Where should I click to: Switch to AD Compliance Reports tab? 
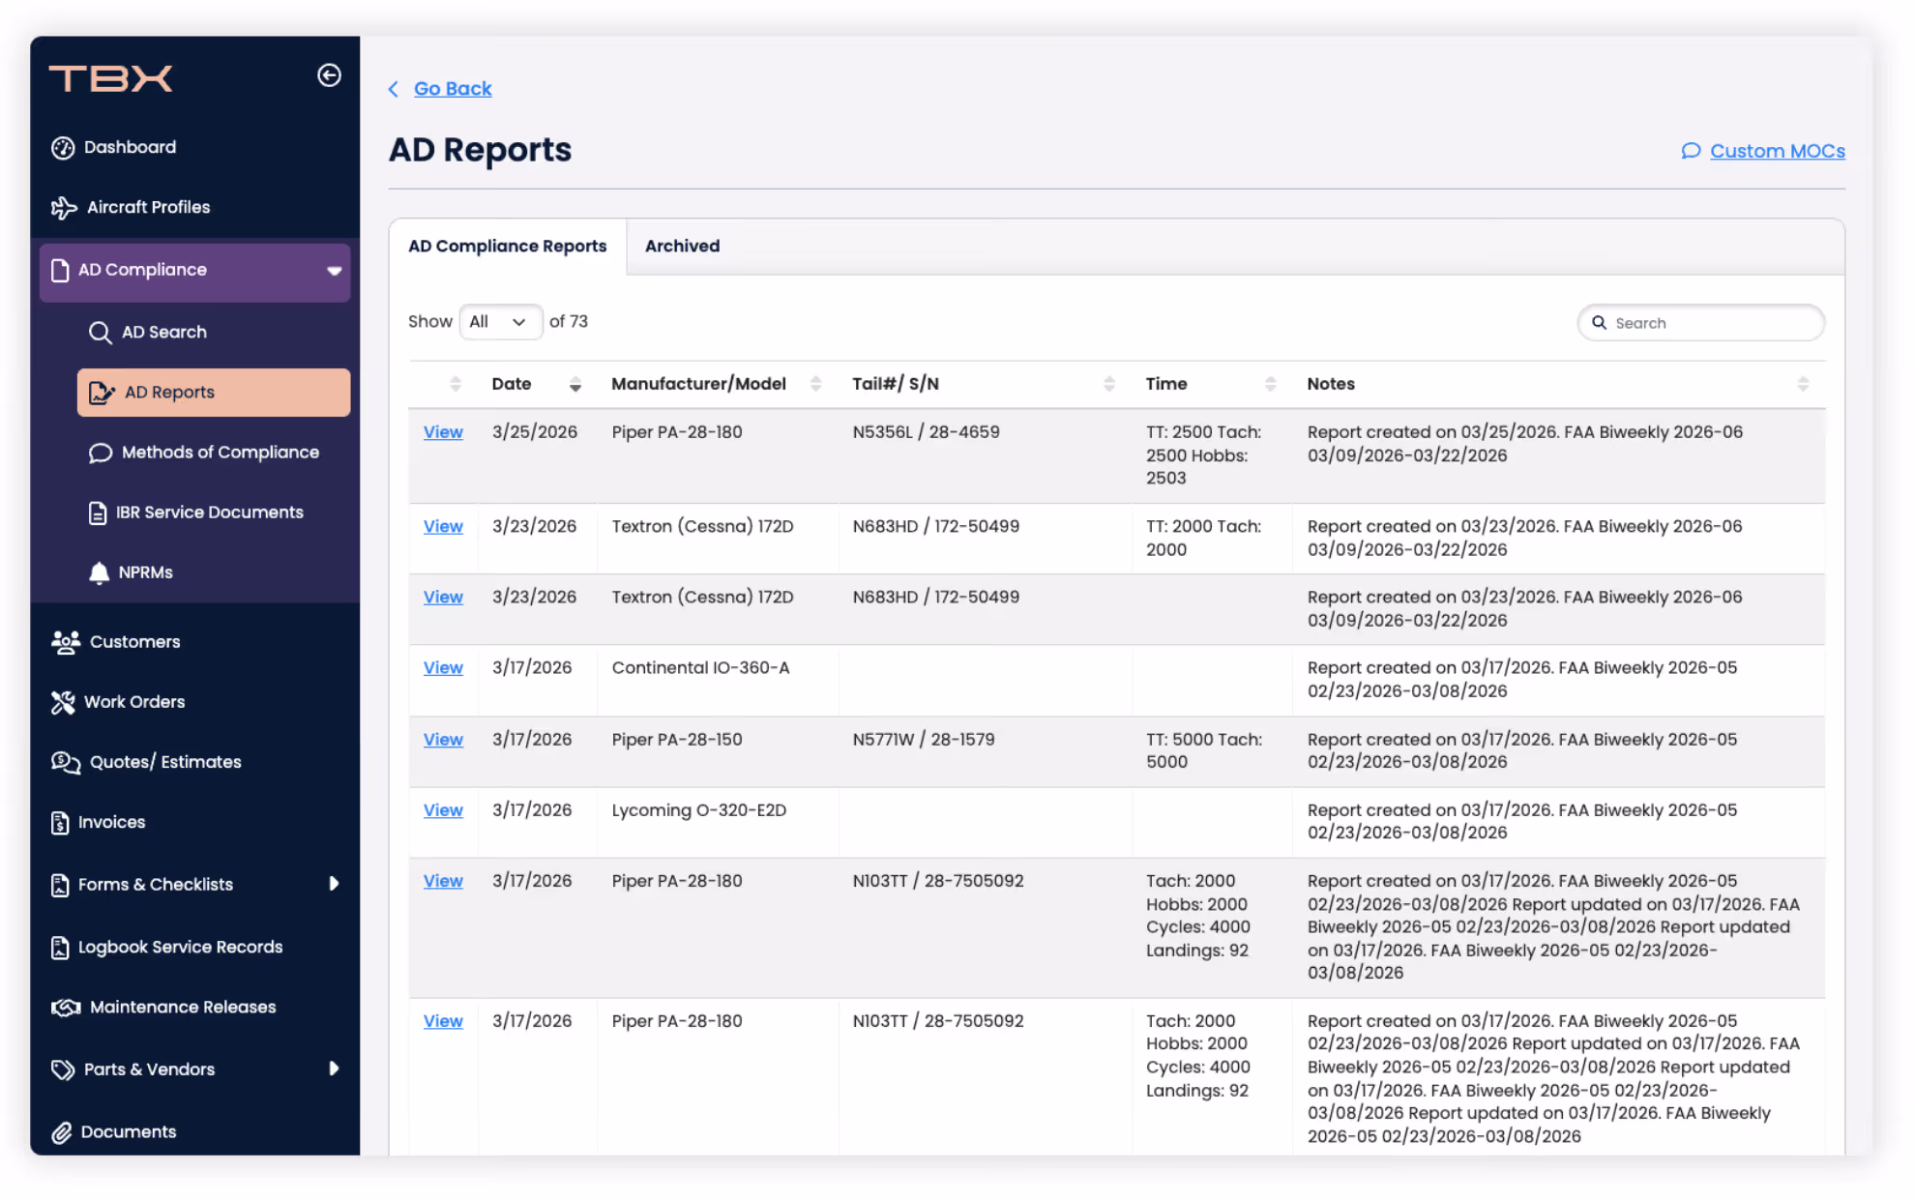[x=508, y=247]
